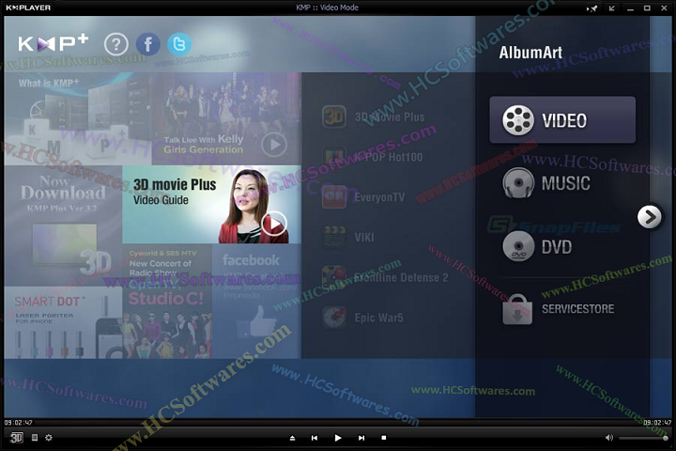Play Talk Live With Kelly Girls Generation

tap(274, 145)
